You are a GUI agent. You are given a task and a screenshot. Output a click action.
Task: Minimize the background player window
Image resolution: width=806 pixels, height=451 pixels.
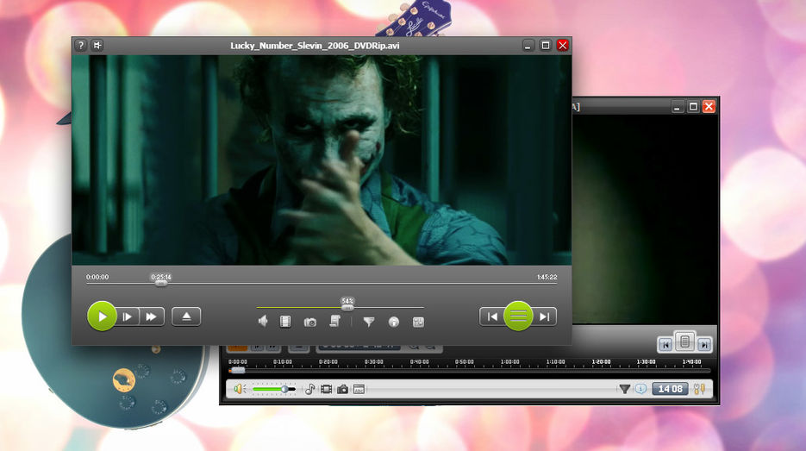point(677,107)
